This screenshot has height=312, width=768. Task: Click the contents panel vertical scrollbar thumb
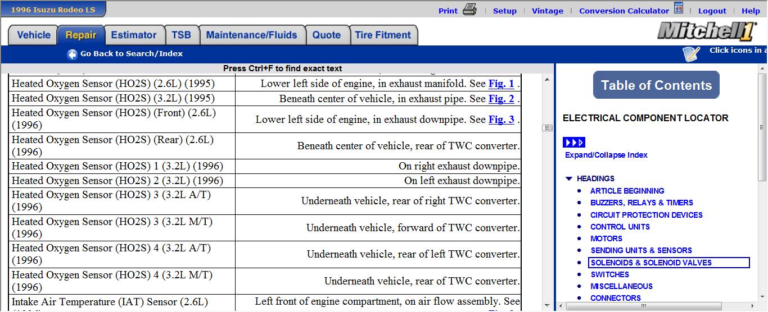pos(762,128)
